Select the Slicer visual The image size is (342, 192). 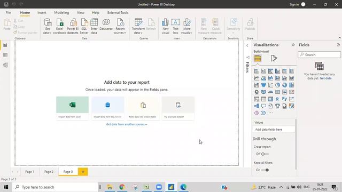click(x=256, y=99)
